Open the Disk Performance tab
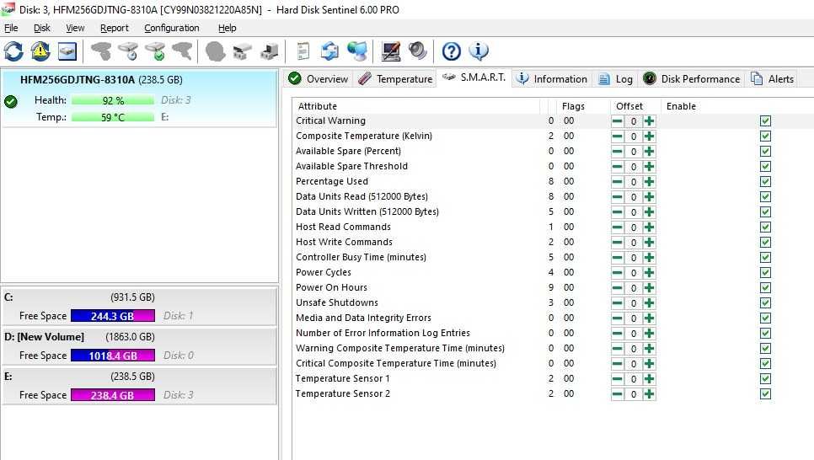Viewport: 814px width, 460px height. (x=692, y=79)
